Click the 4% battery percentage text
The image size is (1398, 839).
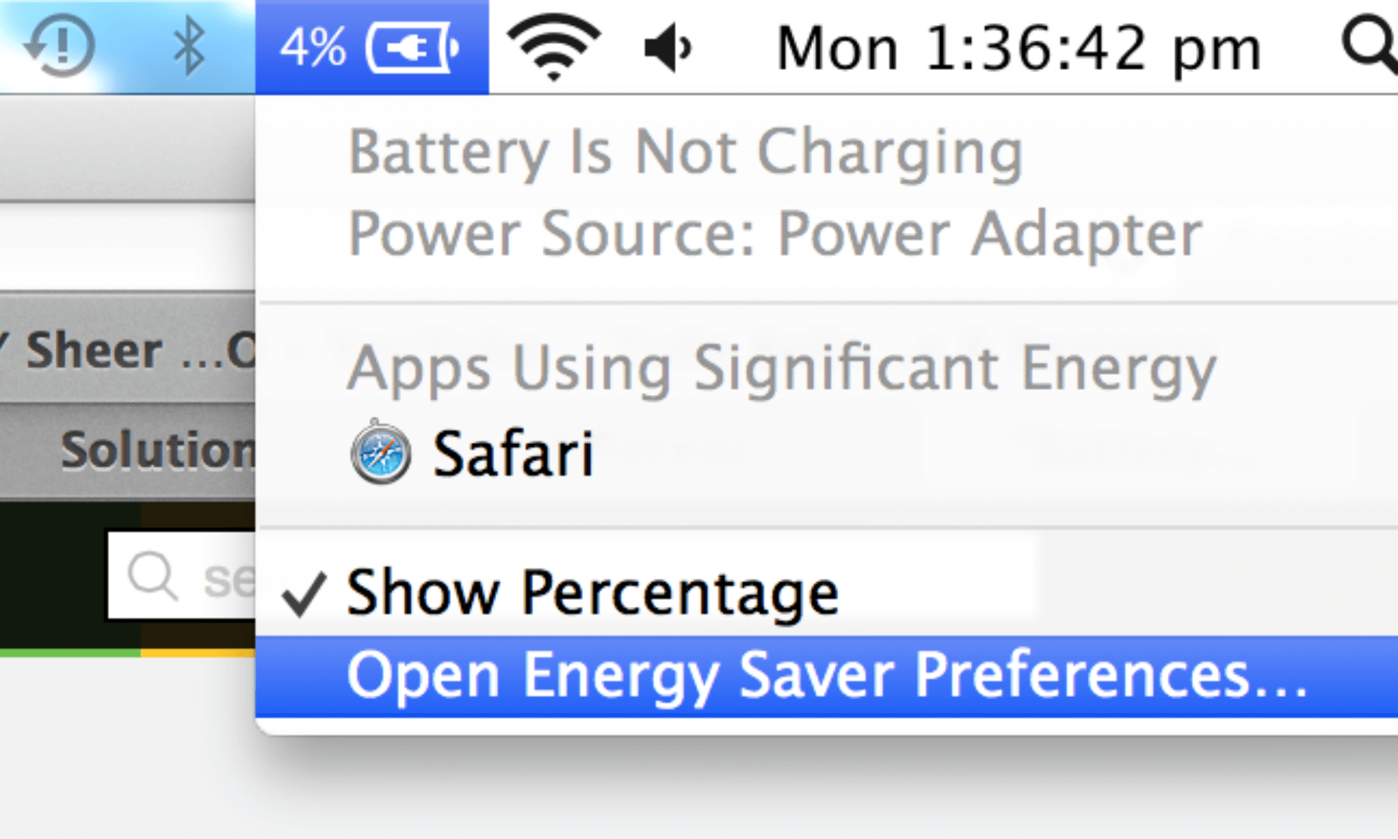[x=312, y=48]
